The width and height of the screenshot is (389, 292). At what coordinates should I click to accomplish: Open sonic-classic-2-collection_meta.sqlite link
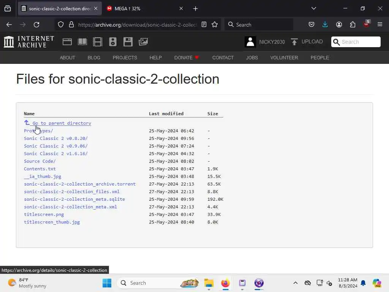(74, 199)
